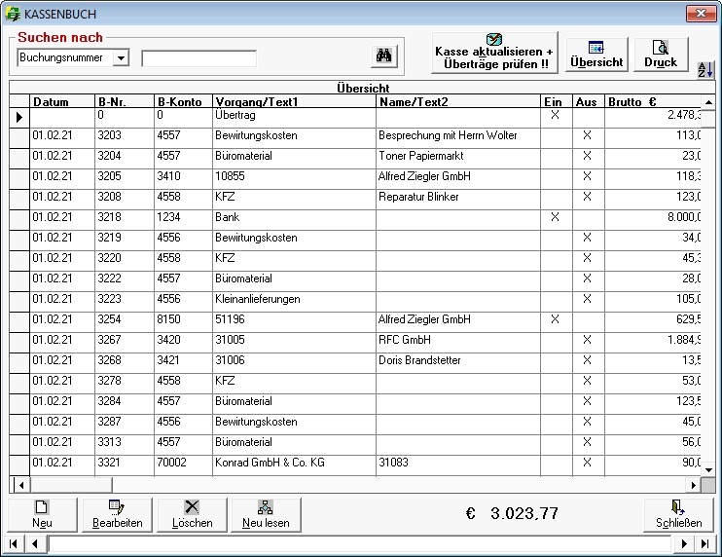The height and width of the screenshot is (557, 722).
Task: Go to previous record navigation arrow
Action: click(x=35, y=543)
